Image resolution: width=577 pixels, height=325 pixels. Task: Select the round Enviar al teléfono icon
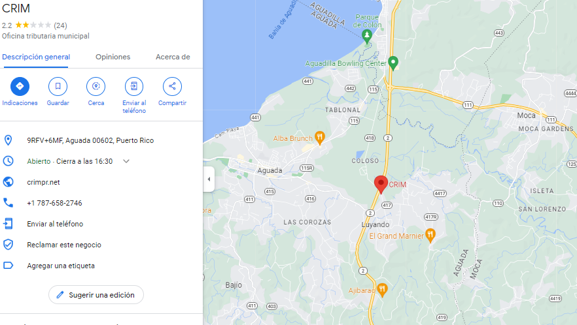[x=134, y=86]
